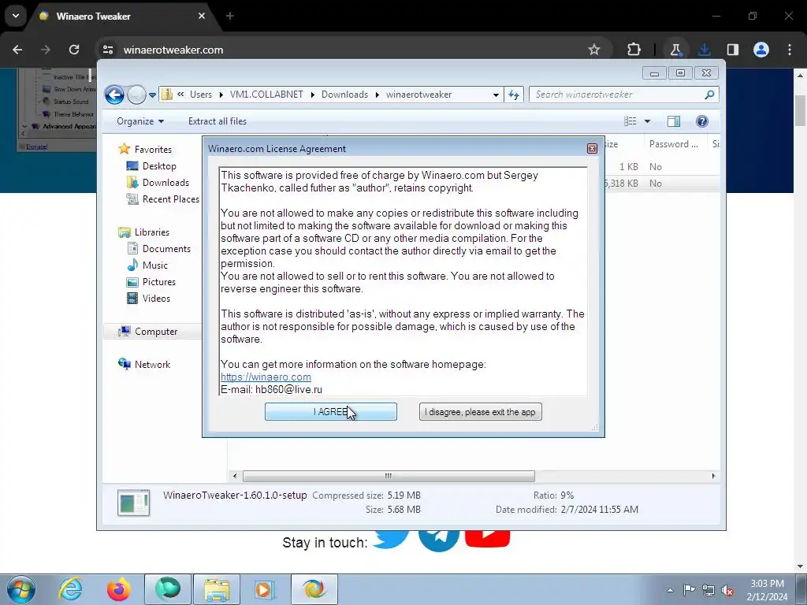Open the https://winaero.com link in license
Viewport: 807px width, 605px height.
[266, 377]
